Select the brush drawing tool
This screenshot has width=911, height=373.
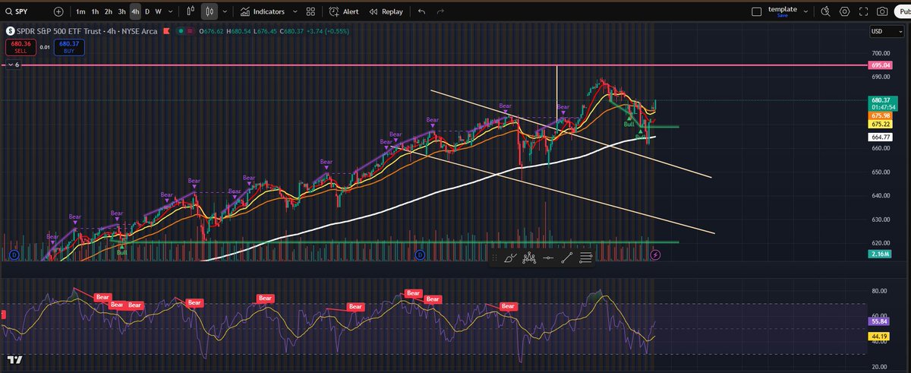tap(510, 258)
